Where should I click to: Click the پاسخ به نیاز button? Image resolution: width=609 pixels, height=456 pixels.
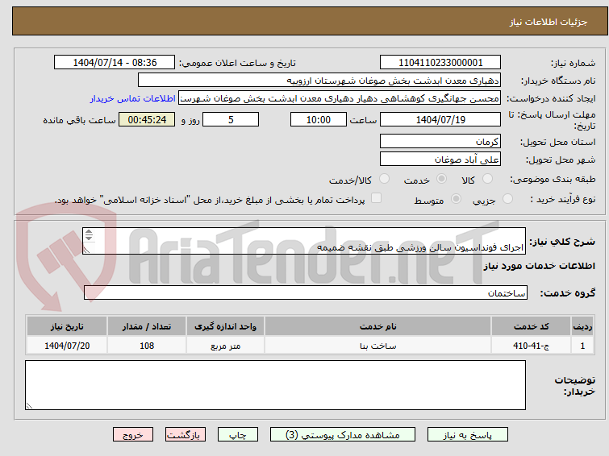[x=468, y=435]
